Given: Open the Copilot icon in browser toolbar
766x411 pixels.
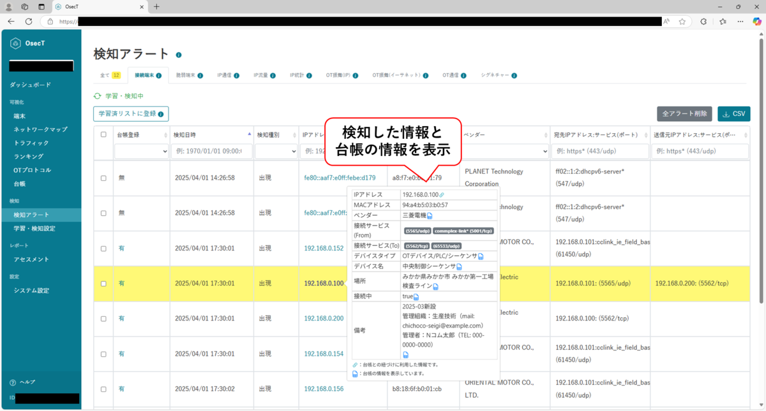Looking at the screenshot, I should tap(756, 21).
